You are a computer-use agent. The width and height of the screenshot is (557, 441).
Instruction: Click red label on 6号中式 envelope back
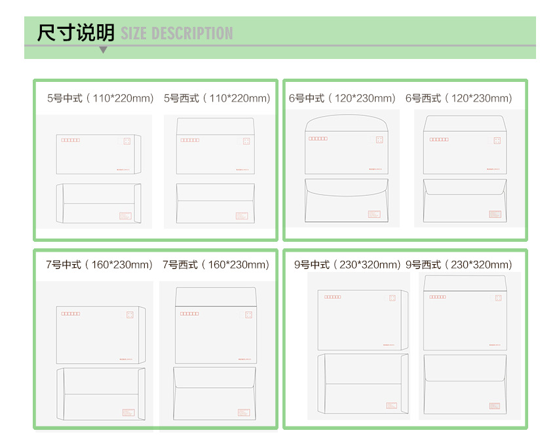(374, 214)
